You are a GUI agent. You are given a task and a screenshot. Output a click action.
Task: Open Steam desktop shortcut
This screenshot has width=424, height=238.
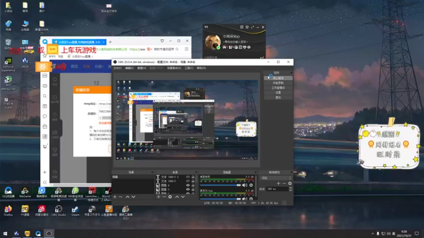75,210
